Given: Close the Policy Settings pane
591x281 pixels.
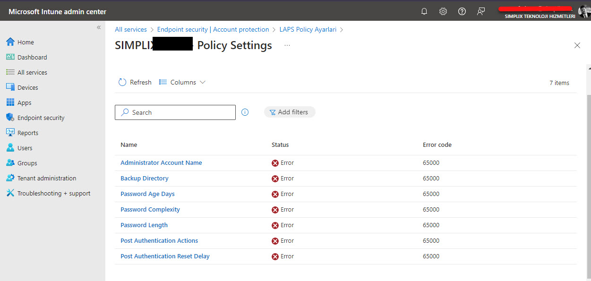Looking at the screenshot, I should coord(577,45).
